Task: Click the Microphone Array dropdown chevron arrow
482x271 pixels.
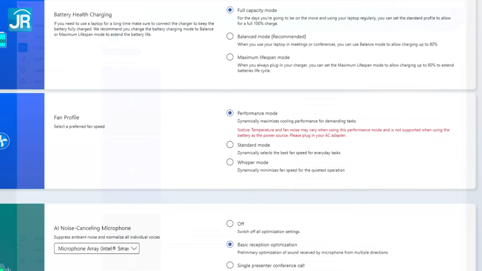Action: click(x=134, y=248)
